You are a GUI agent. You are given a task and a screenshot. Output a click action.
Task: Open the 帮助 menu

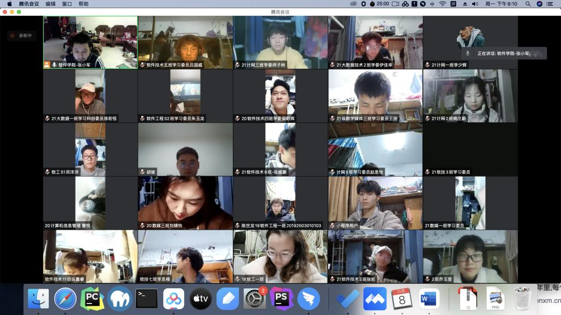83,4
